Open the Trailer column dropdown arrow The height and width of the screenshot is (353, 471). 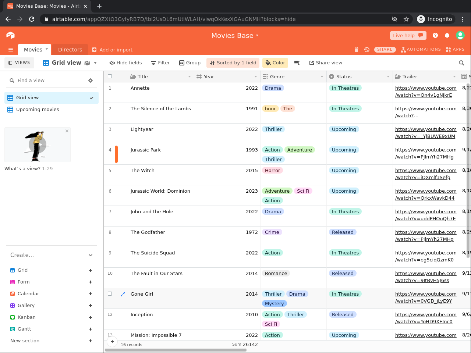pyautogui.click(x=454, y=77)
